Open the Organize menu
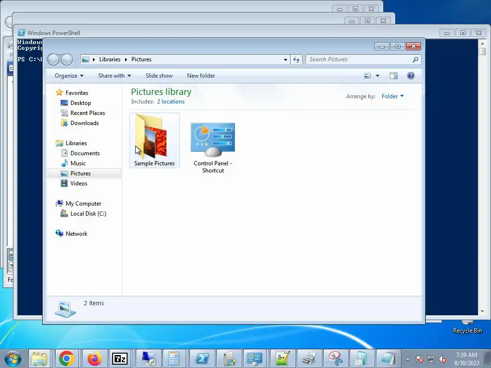The image size is (491, 368). point(69,76)
